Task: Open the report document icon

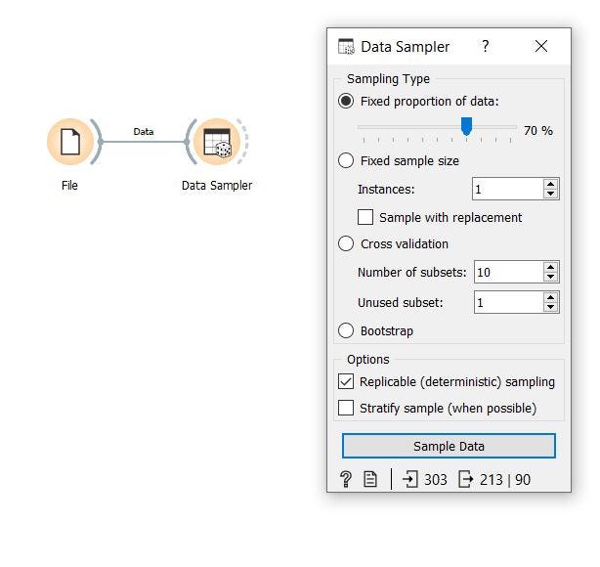Action: (370, 479)
